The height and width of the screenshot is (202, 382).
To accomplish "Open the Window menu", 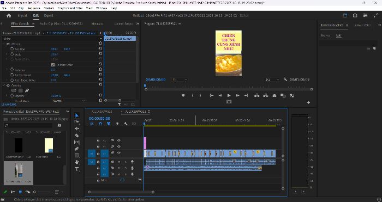I will click(102, 8).
